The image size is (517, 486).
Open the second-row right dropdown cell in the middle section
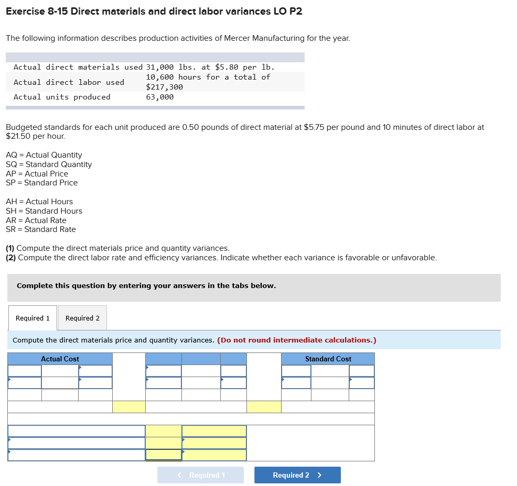pos(233,383)
